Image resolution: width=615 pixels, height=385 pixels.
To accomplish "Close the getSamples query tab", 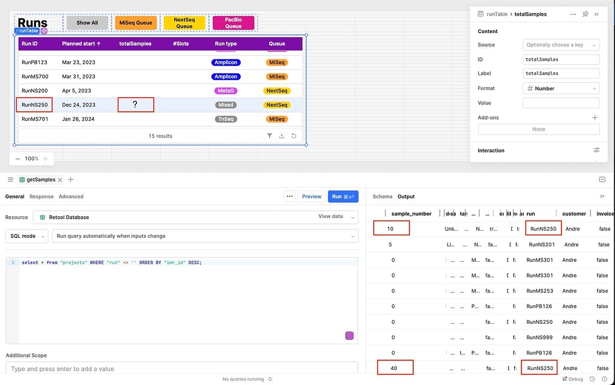I will coord(60,180).
